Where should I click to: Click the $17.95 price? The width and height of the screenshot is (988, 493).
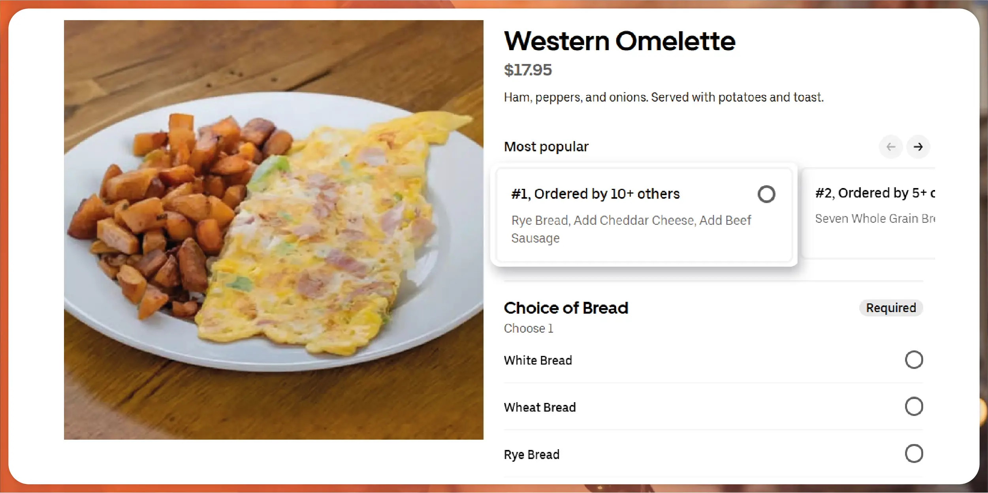pyautogui.click(x=528, y=70)
